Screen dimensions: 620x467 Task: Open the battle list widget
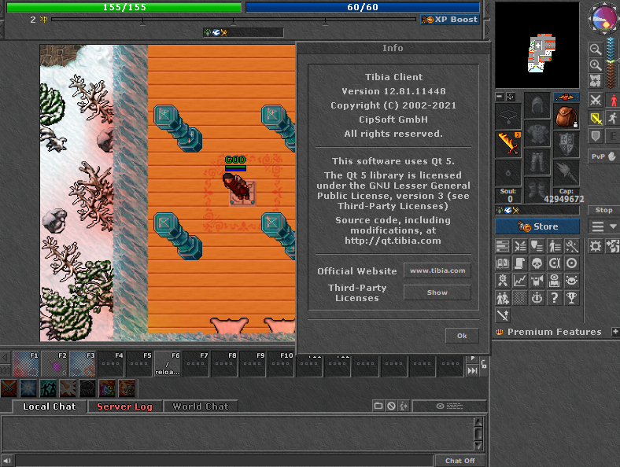520,247
